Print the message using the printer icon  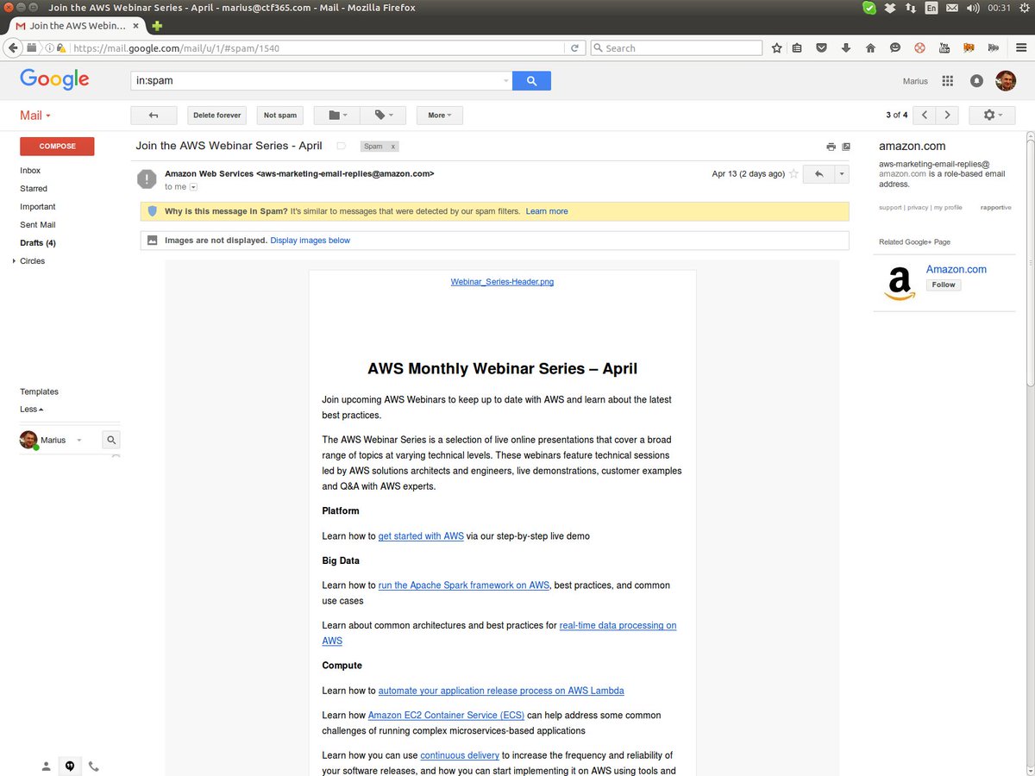tap(831, 147)
